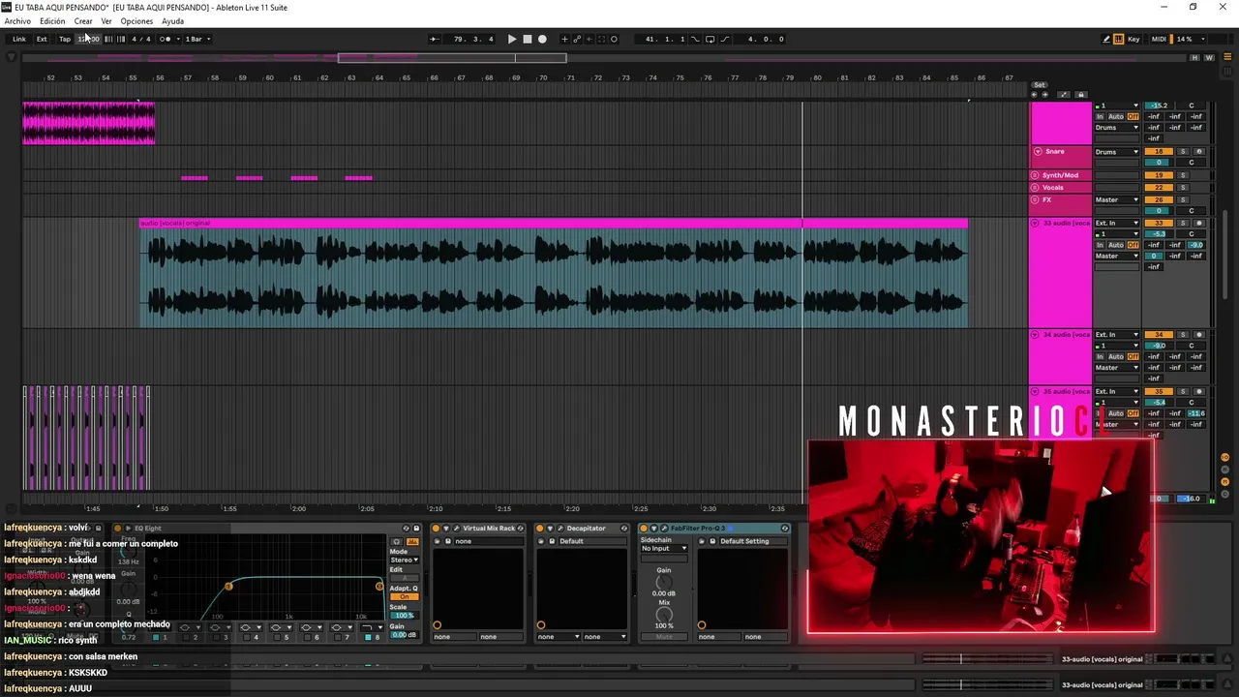Viewport: 1239px width, 697px height.
Task: Toggle FabFilter Pro-Q 3 device activator
Action: [x=644, y=529]
